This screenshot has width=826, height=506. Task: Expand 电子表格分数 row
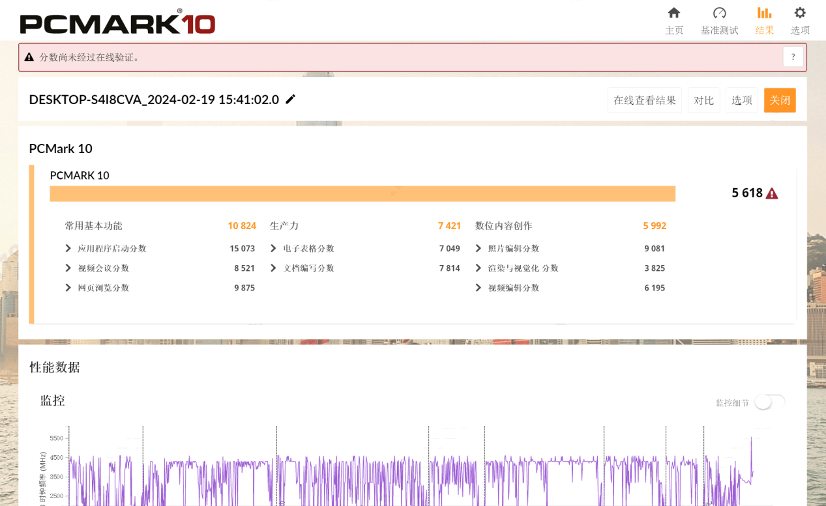pyautogui.click(x=273, y=249)
